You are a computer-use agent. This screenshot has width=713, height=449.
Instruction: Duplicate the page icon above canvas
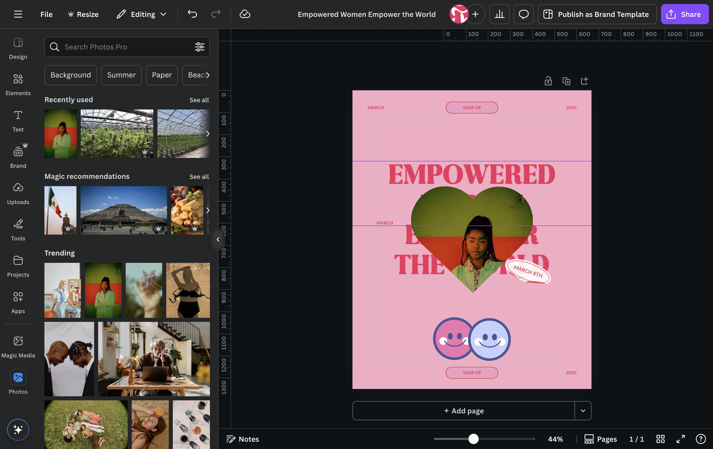566,81
